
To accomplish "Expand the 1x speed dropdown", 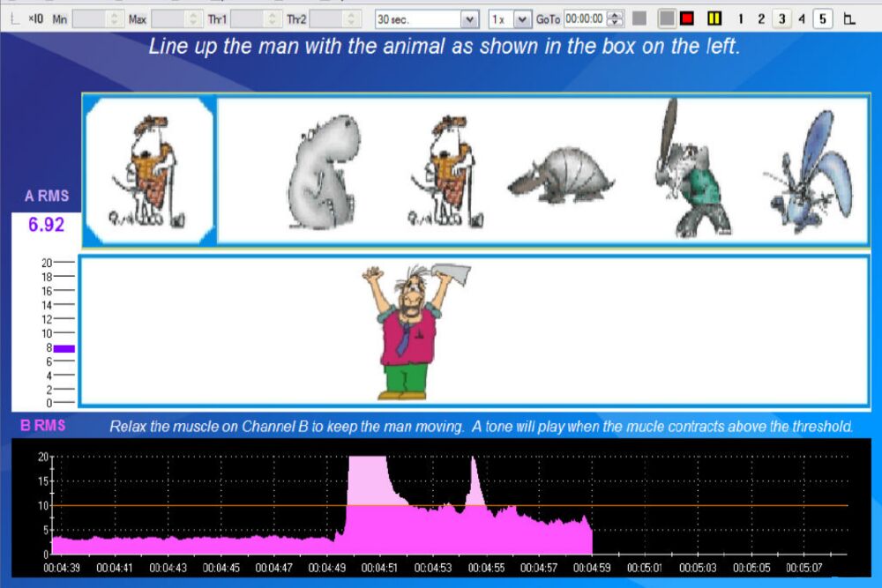I will [522, 19].
